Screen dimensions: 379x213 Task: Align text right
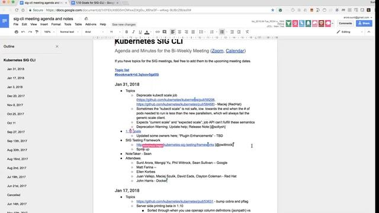tap(187, 32)
